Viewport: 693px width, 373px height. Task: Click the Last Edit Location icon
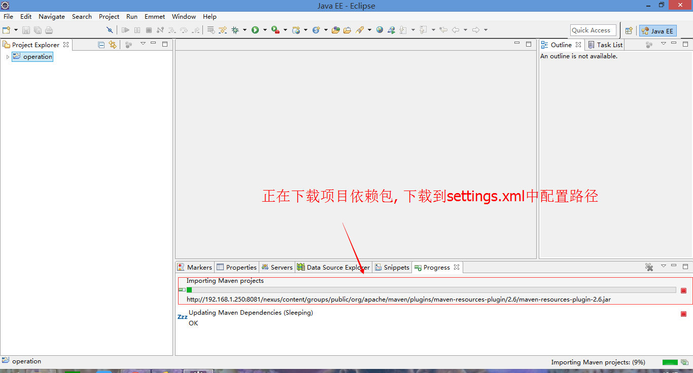[443, 30]
